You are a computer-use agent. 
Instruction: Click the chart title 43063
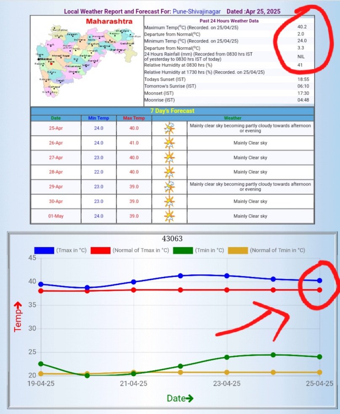coord(172,239)
